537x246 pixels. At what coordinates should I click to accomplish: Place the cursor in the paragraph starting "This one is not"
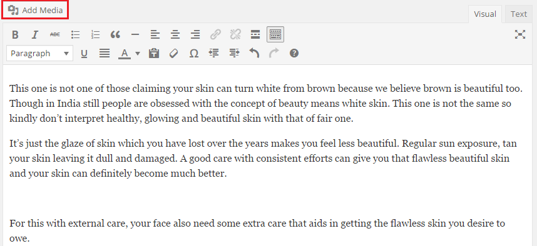click(x=266, y=104)
